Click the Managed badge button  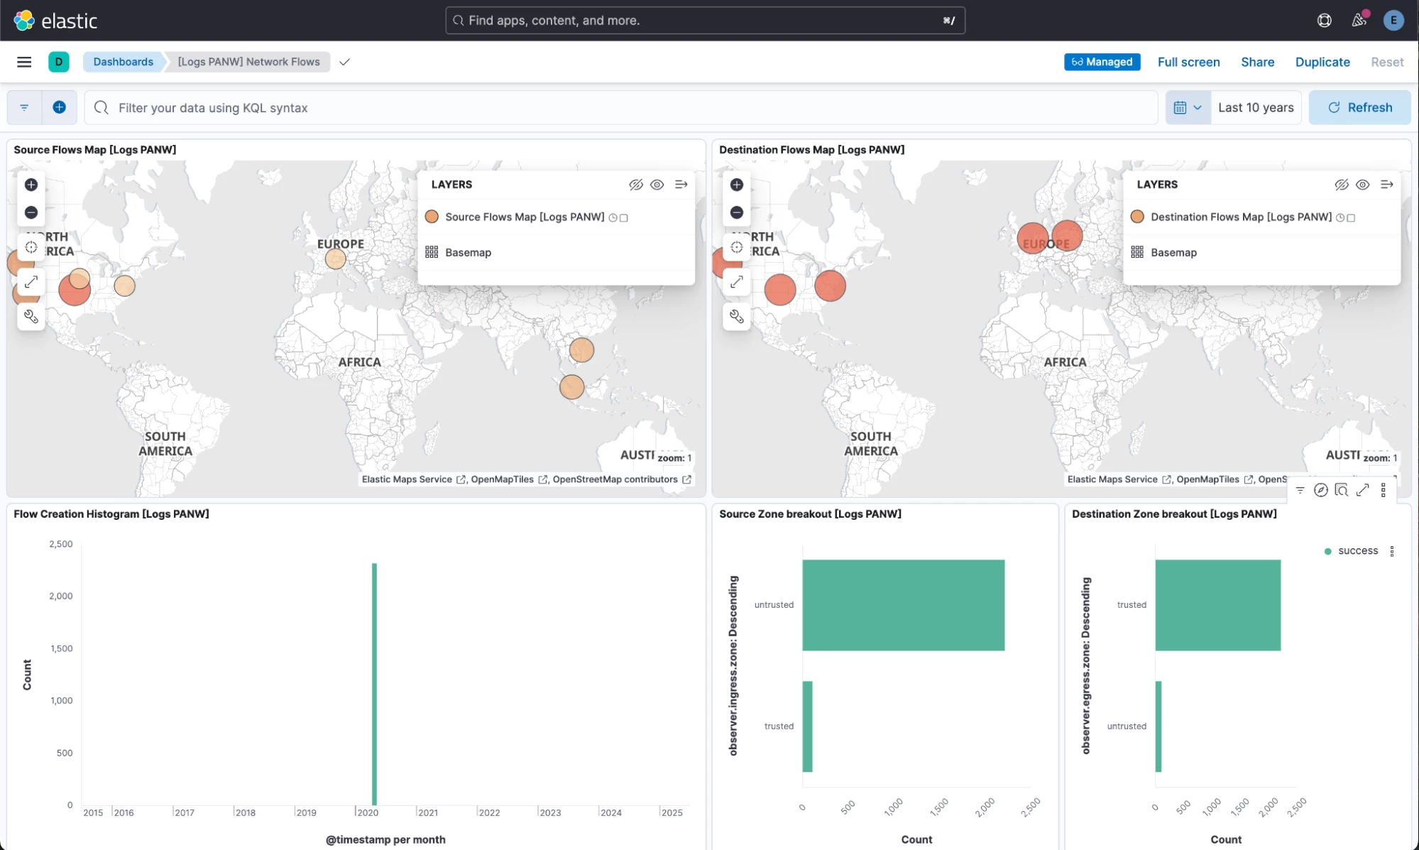click(1102, 62)
